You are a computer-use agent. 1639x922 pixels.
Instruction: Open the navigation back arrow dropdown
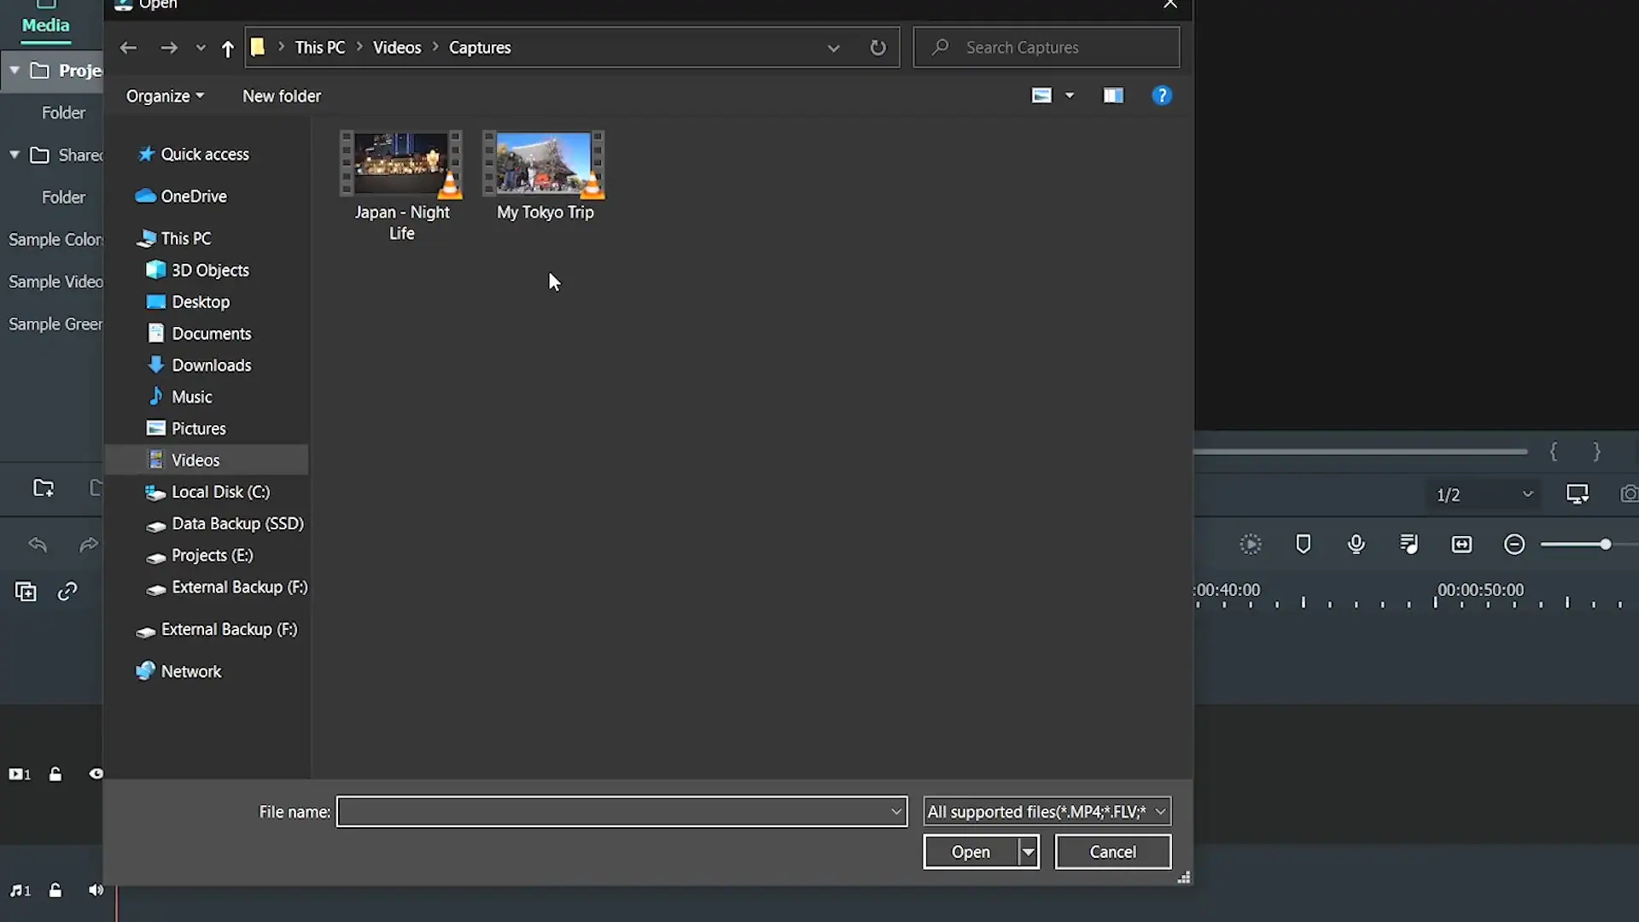pyautogui.click(x=201, y=47)
